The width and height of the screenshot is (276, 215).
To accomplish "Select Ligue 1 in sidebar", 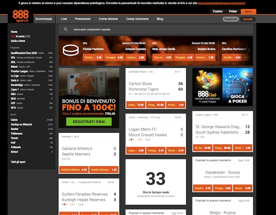I will tap(32, 89).
